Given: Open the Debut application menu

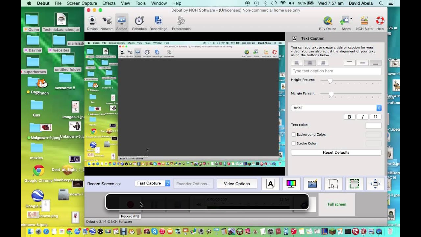Looking at the screenshot, I should (x=43, y=3).
